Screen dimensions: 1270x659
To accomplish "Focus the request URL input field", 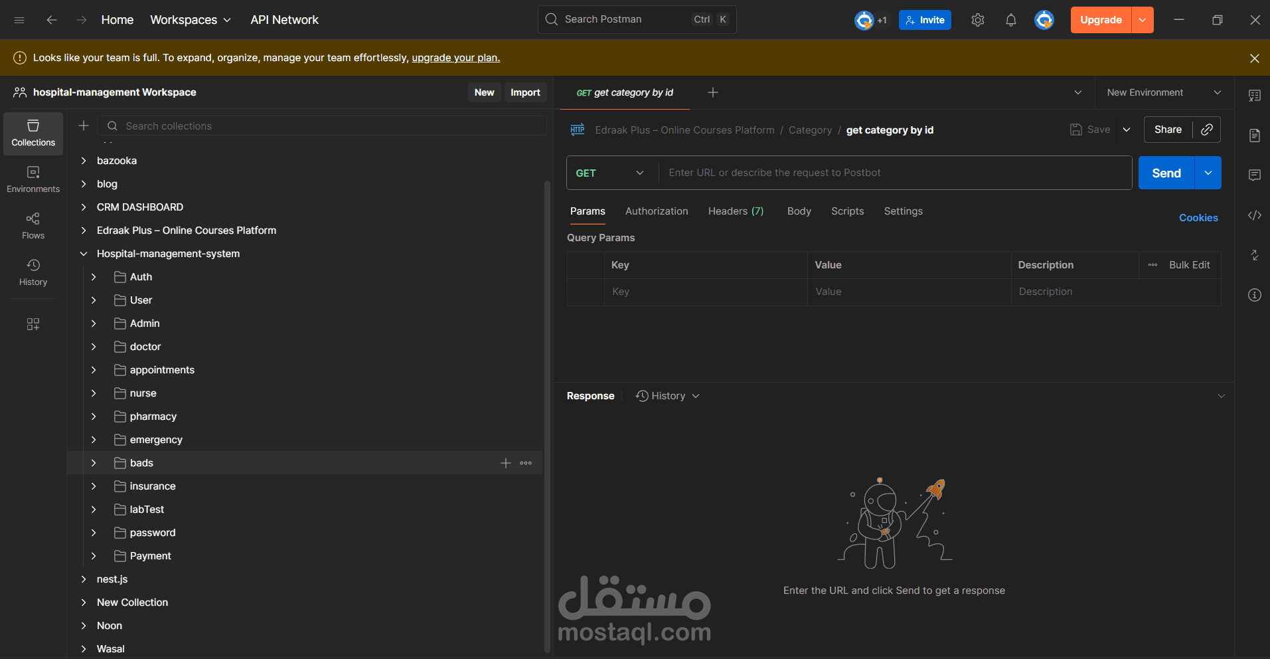I will click(895, 173).
